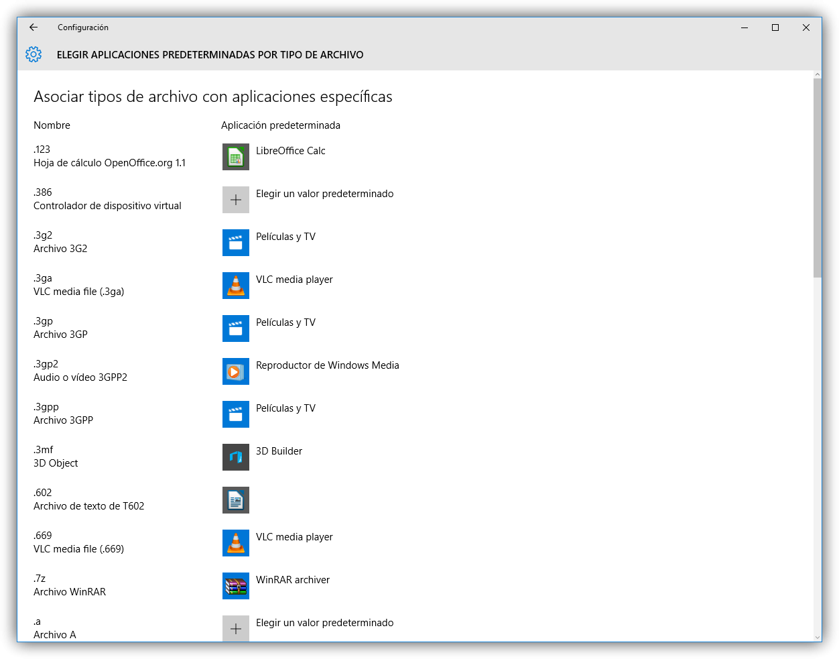Click the Reproductor de Windows Media label

click(x=328, y=365)
